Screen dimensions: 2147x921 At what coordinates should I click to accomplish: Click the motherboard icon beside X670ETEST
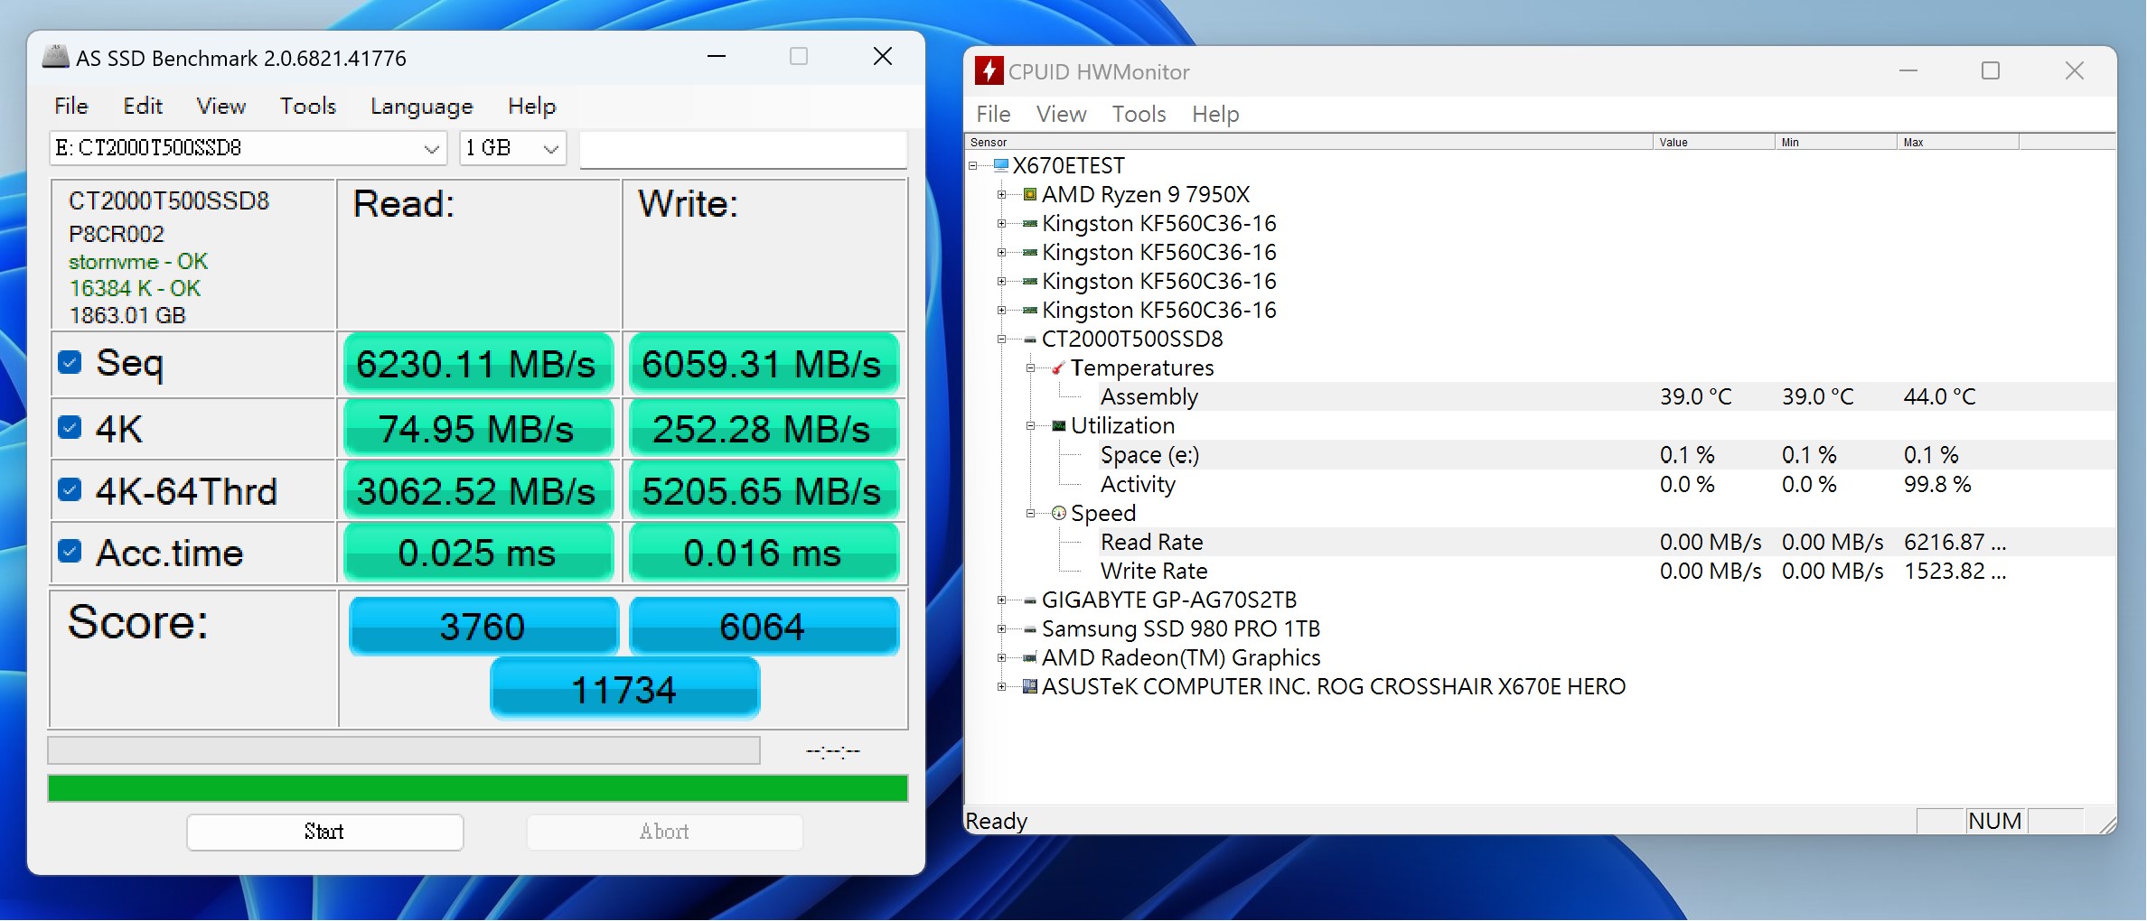(x=1001, y=165)
